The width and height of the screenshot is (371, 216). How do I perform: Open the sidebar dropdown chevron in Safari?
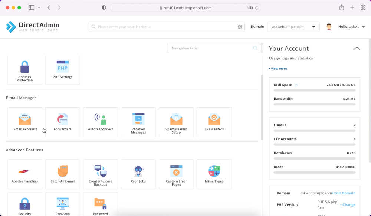(x=39, y=7)
